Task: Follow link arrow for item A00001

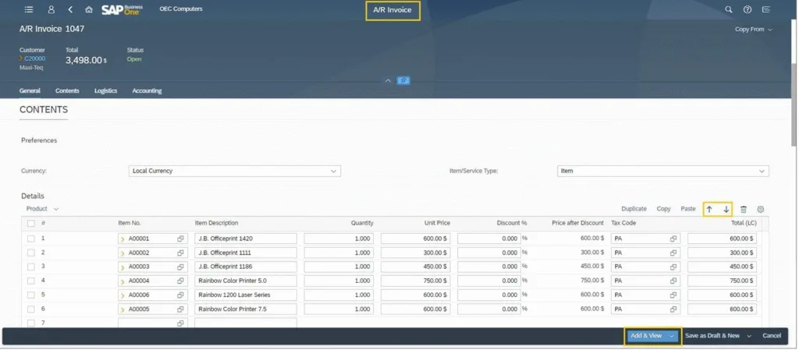Action: tap(123, 239)
